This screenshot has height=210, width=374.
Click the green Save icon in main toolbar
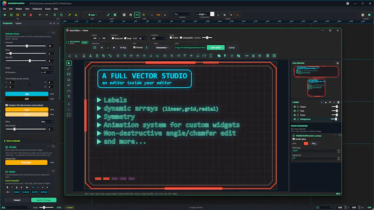coord(11,15)
